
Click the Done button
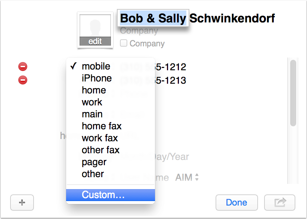click(x=236, y=203)
